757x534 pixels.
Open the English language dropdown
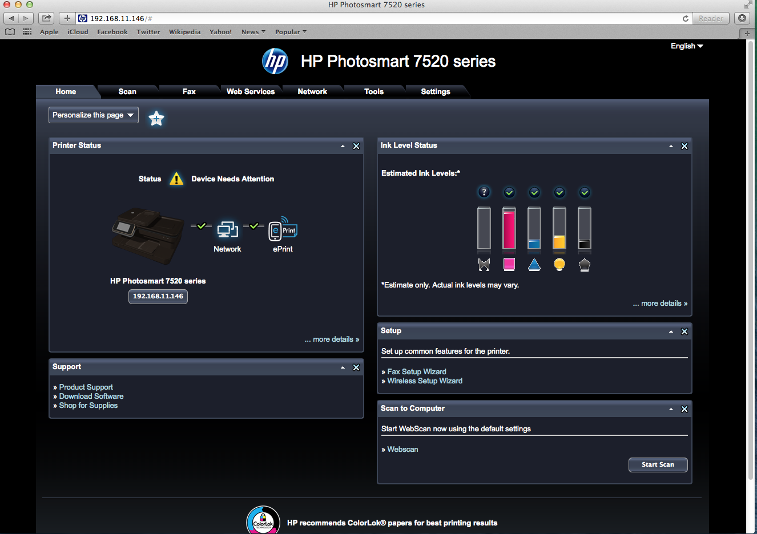(687, 46)
